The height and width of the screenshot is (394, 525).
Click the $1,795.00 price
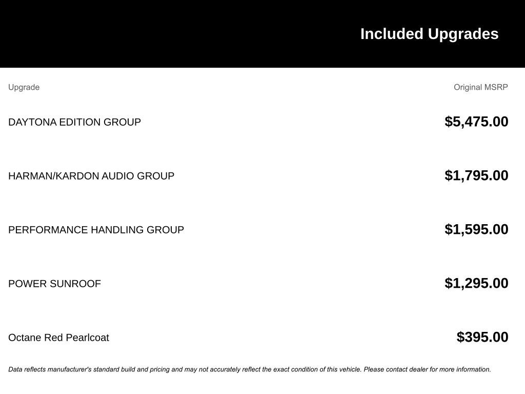[x=476, y=175]
